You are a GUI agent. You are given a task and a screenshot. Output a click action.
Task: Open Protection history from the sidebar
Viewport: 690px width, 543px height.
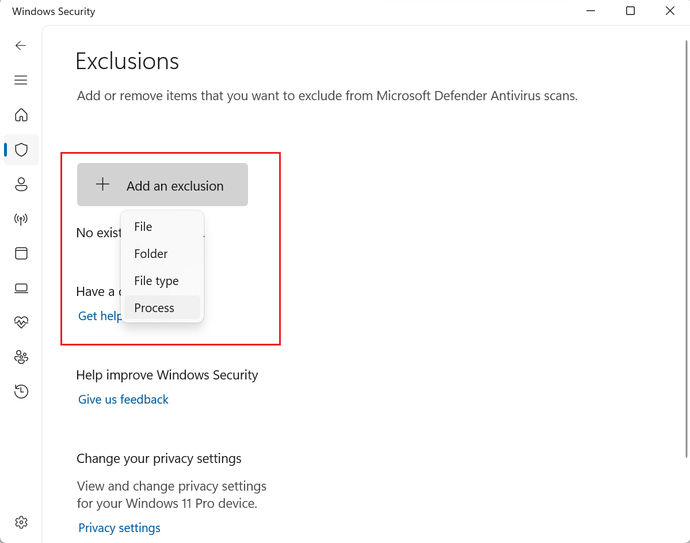(21, 392)
